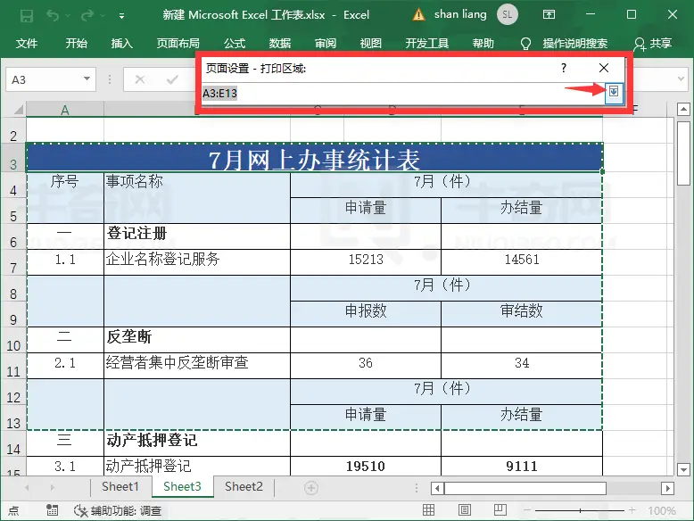Click the expand dialog button icon
Screen dimensions: 694x521
[614, 92]
